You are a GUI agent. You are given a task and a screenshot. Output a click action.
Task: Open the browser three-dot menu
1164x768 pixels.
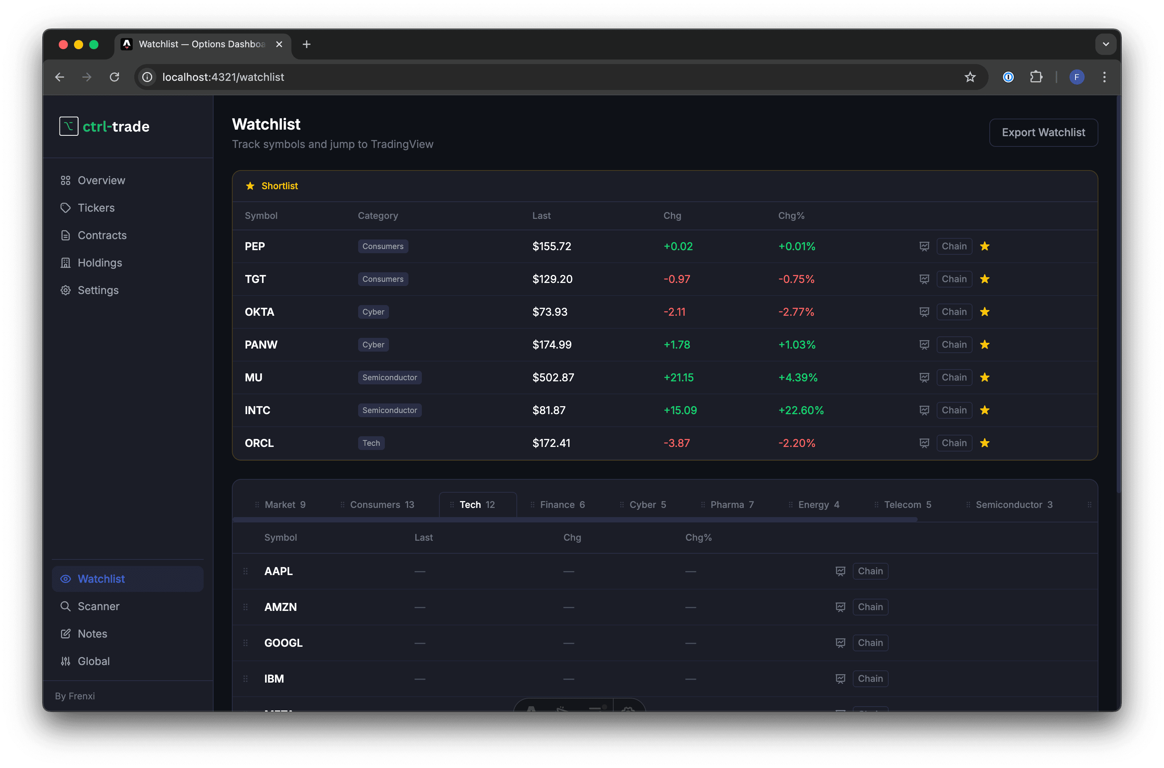[x=1104, y=77]
